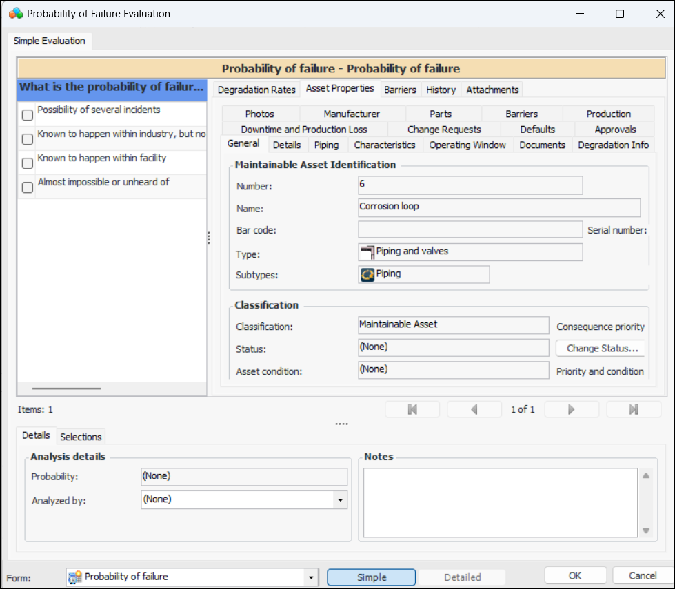The height and width of the screenshot is (589, 675).
Task: Check 'Possibility of several incidents' option
Action: pyautogui.click(x=28, y=115)
